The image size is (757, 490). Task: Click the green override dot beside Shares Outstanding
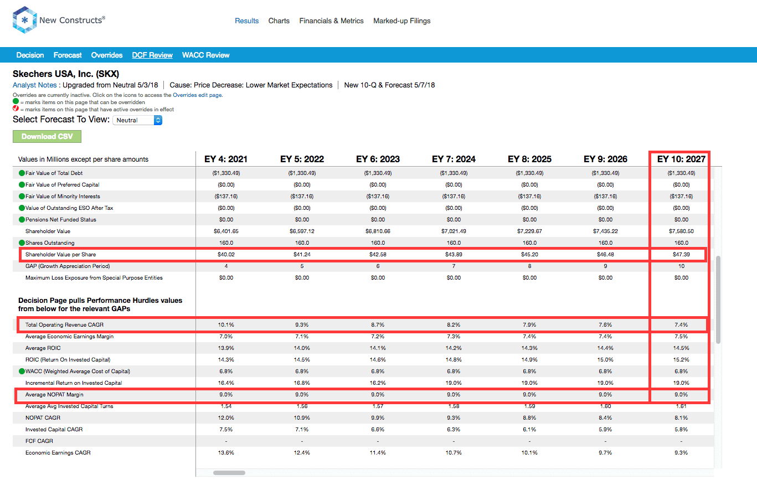22,243
